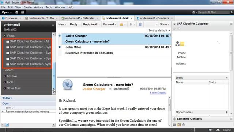This screenshot has width=234, height=132.
Task: Open the Window menu
Action: click(60, 7)
